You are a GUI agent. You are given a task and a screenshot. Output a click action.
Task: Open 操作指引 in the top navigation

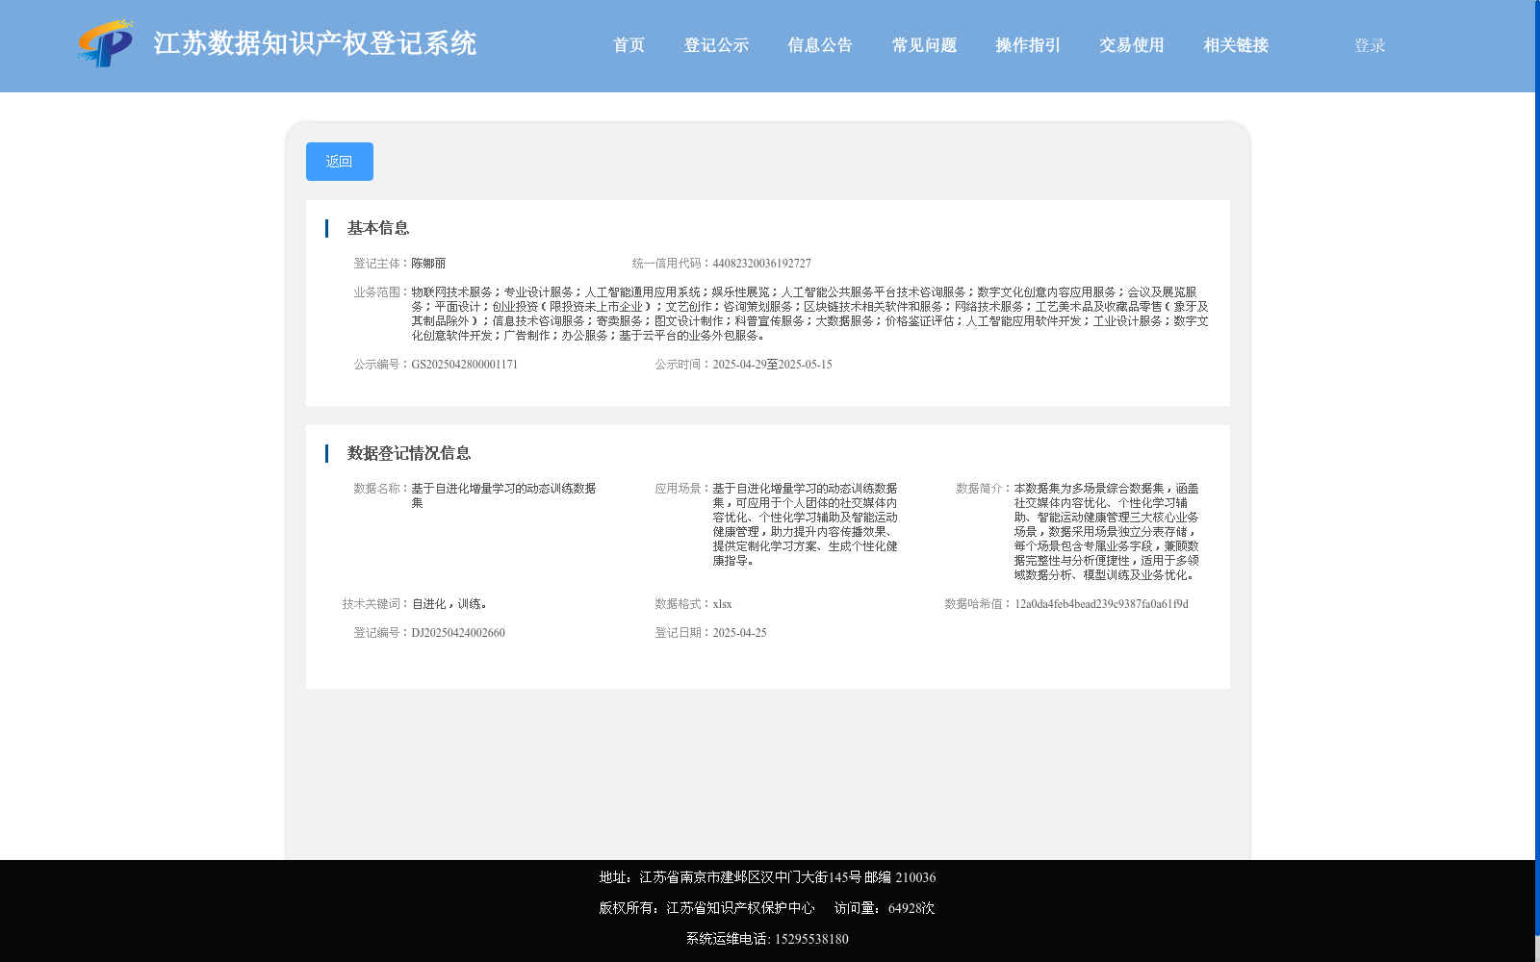[x=1028, y=45]
